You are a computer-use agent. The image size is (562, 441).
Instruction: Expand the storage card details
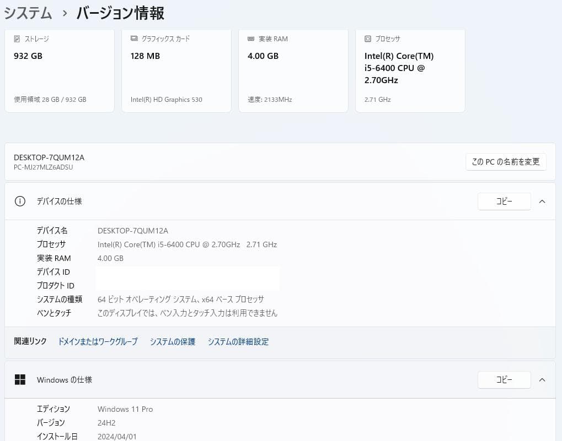coord(59,70)
